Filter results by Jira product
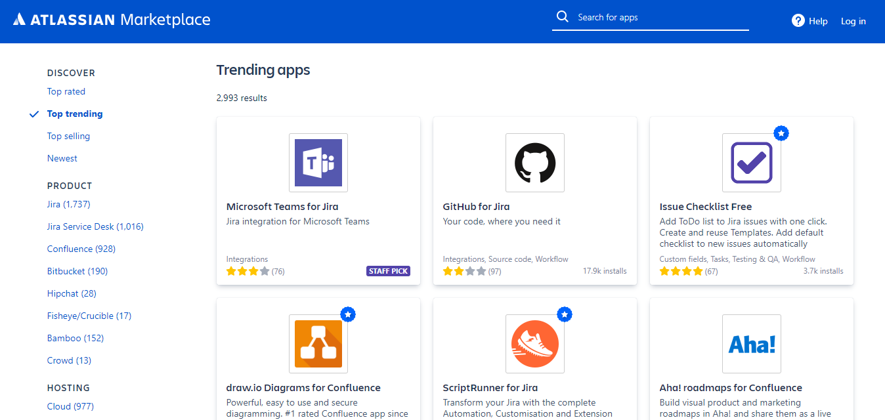Screen dimensions: 885x420 coord(68,204)
